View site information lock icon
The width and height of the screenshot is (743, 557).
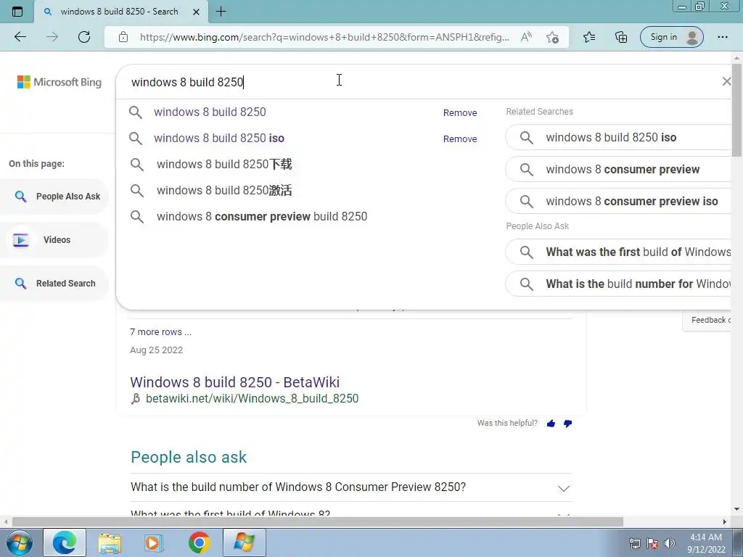(x=123, y=37)
